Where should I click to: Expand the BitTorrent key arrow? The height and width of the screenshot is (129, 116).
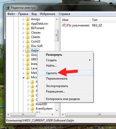coord(24,28)
